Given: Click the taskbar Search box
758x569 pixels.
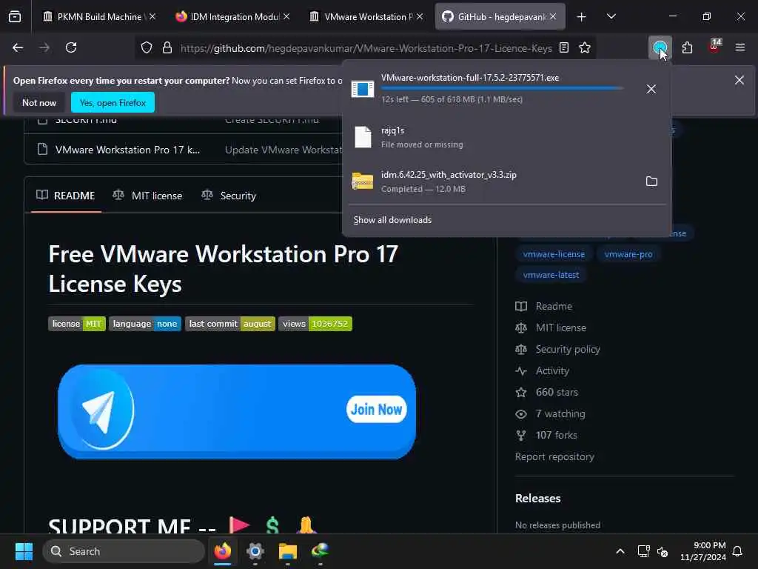Looking at the screenshot, I should pyautogui.click(x=124, y=551).
